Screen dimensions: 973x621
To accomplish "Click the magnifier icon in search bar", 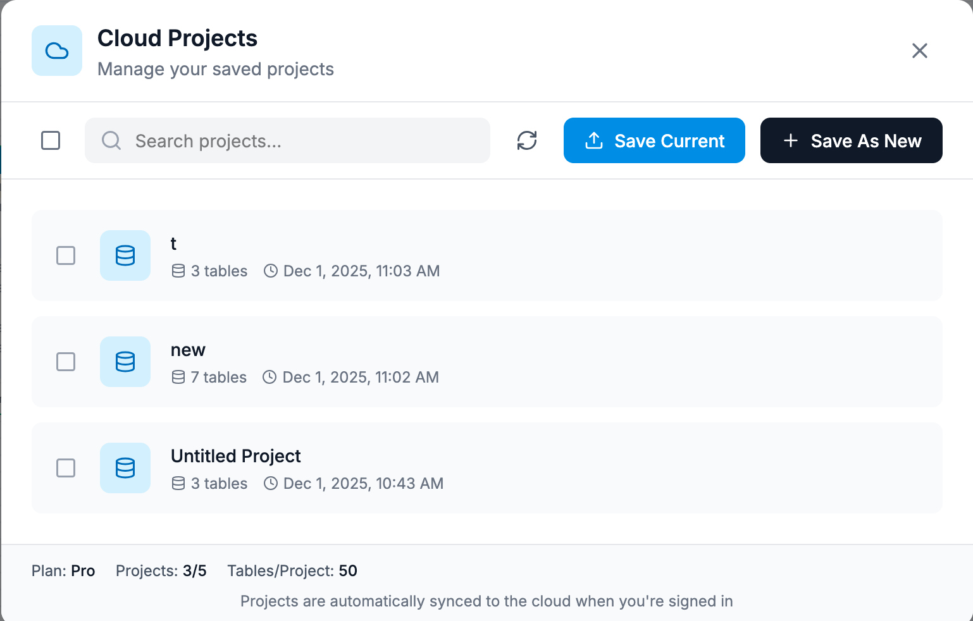I will [111, 140].
